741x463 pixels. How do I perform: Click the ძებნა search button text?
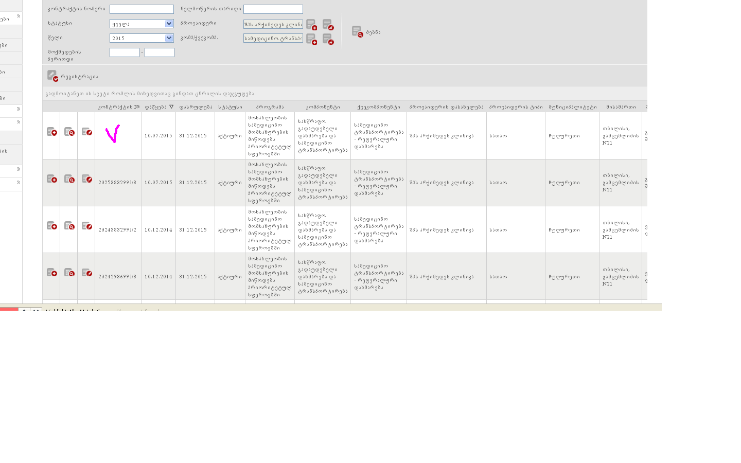pos(373,32)
